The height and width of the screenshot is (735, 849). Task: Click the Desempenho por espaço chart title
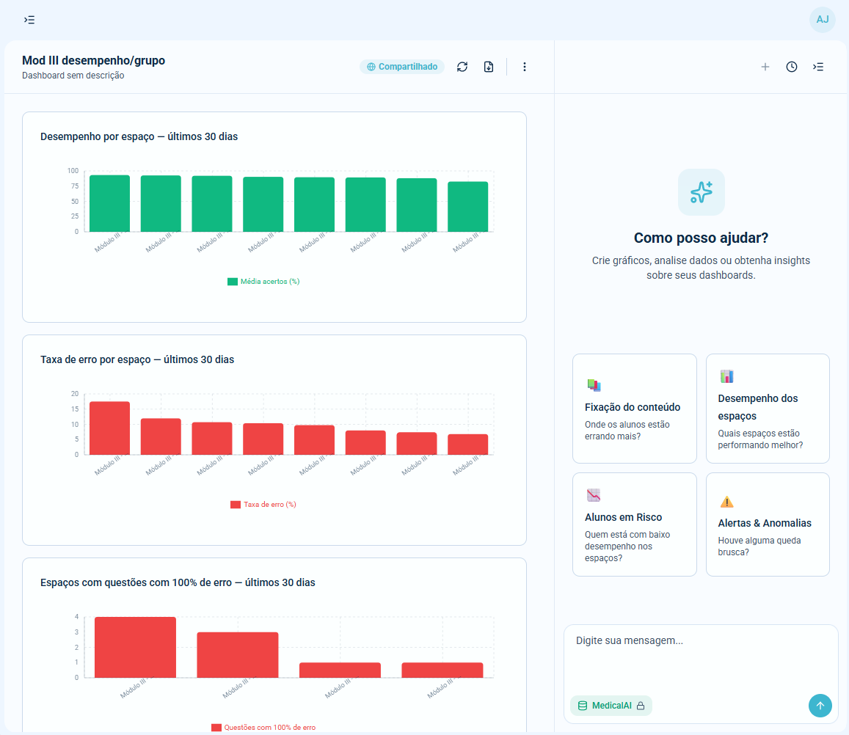(x=139, y=136)
